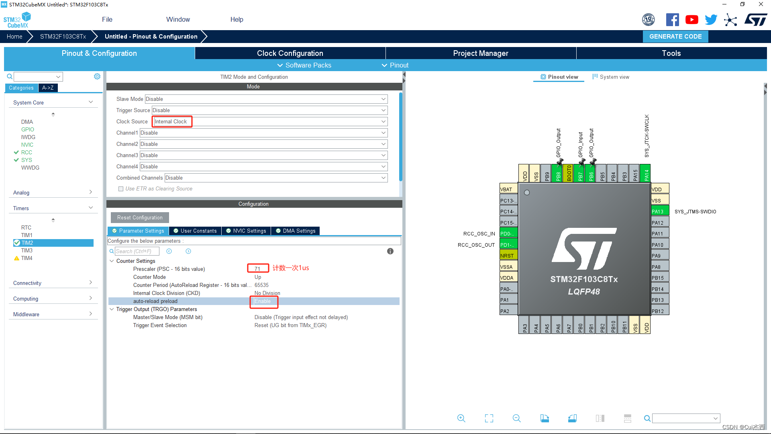
Task: Zoom out on the pinout view
Action: (x=517, y=418)
